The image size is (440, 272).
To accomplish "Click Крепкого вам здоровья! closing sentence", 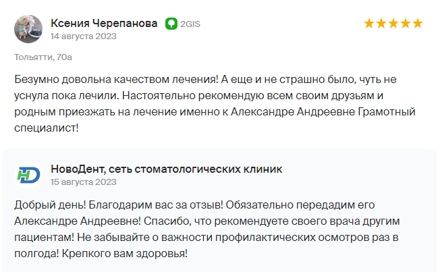I will [x=125, y=254].
